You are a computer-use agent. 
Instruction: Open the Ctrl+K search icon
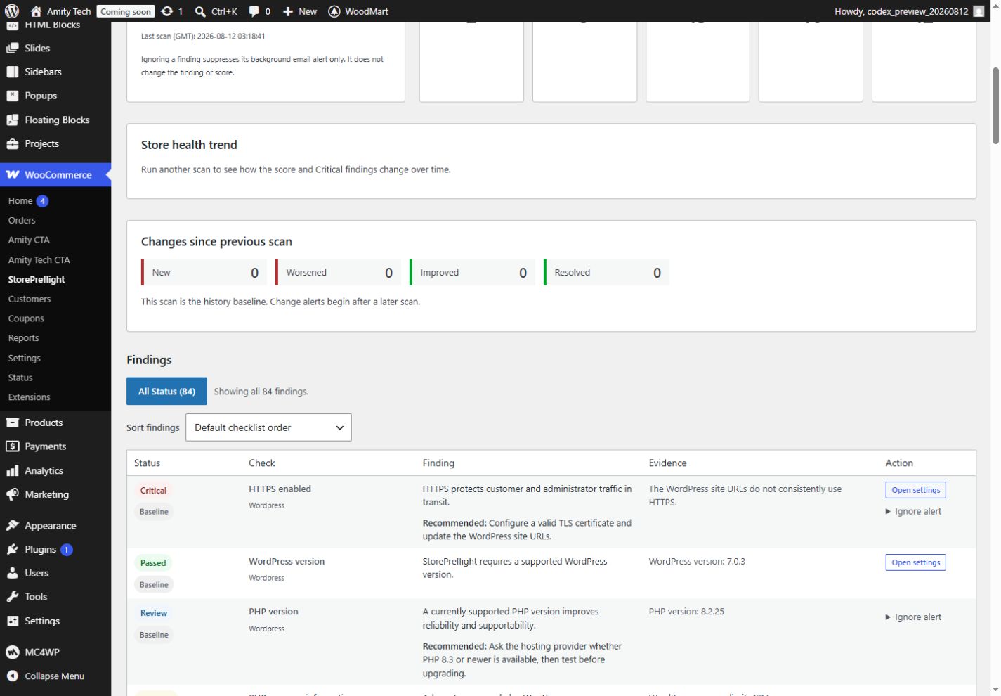[200, 11]
